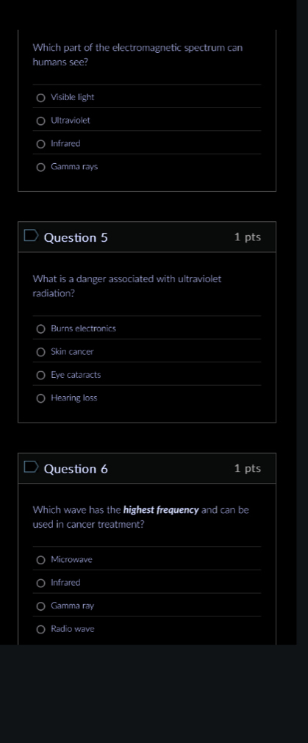Click the Question 6 heading
308x743 pixels.
(x=76, y=469)
